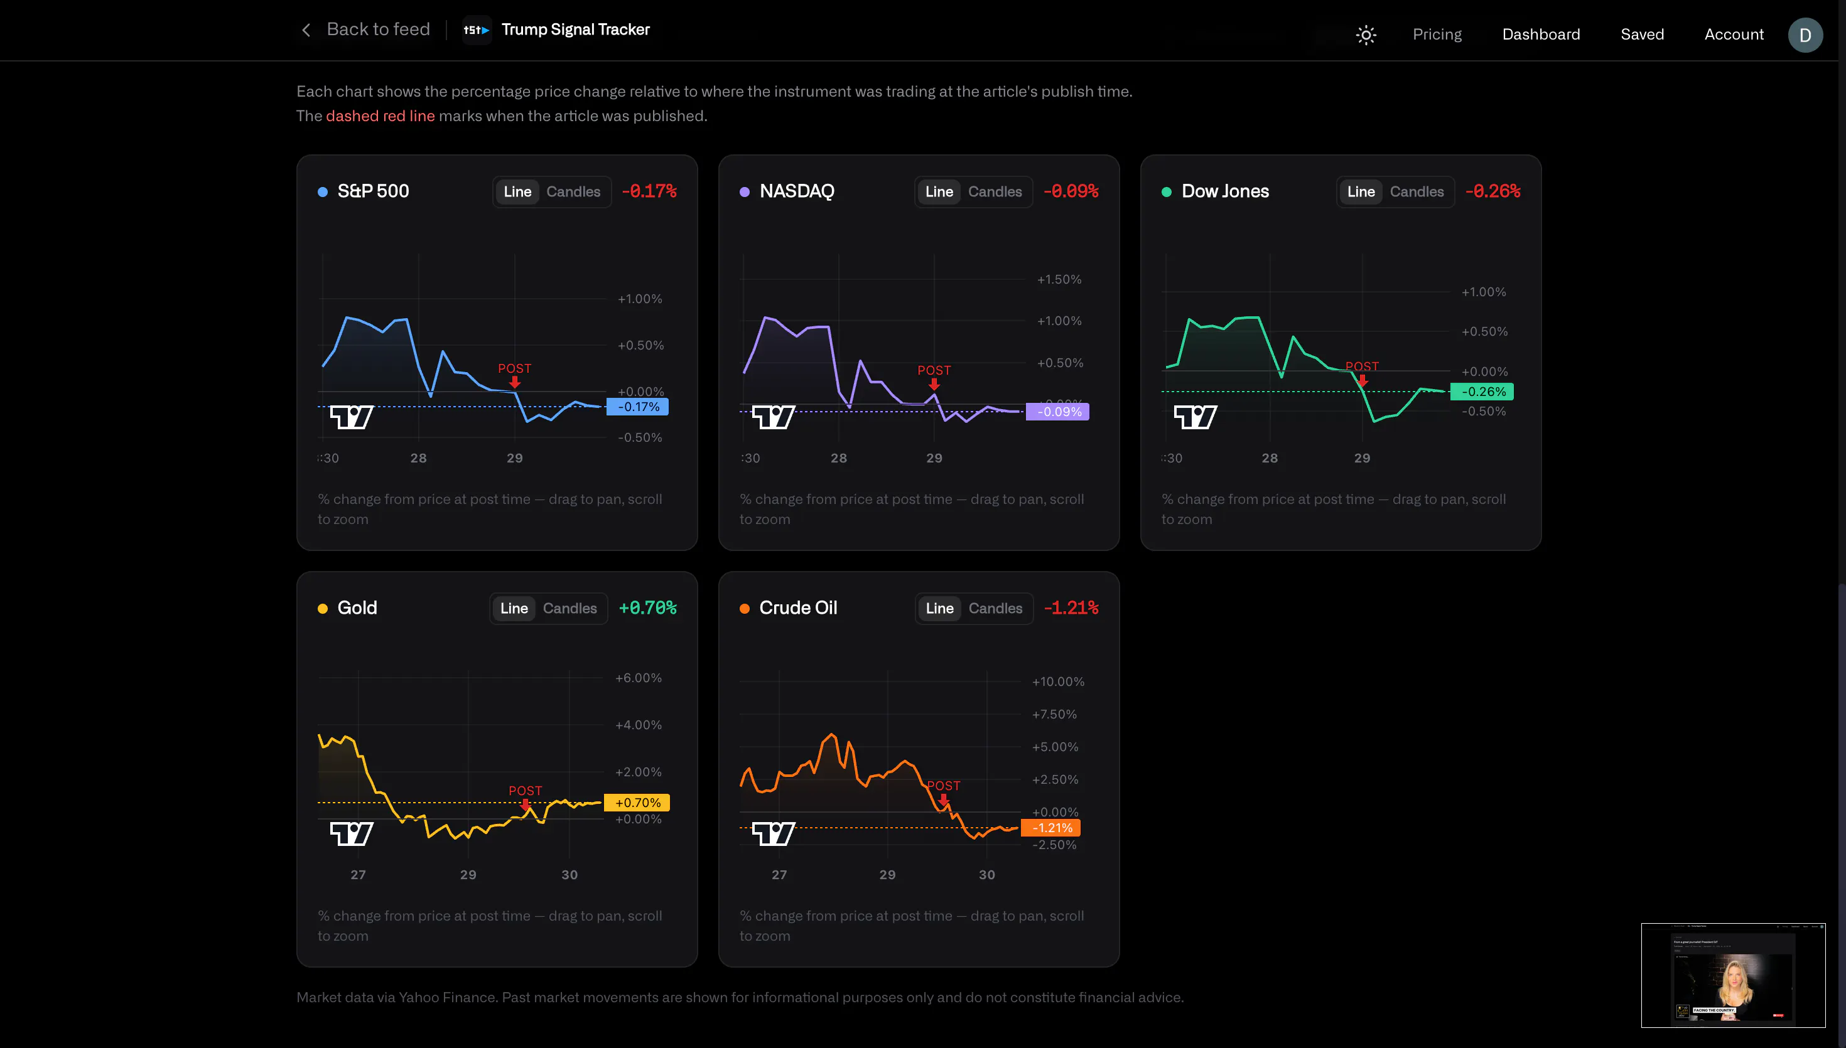
Task: Click the TradingView logo in Dow Jones chart
Action: point(1195,417)
